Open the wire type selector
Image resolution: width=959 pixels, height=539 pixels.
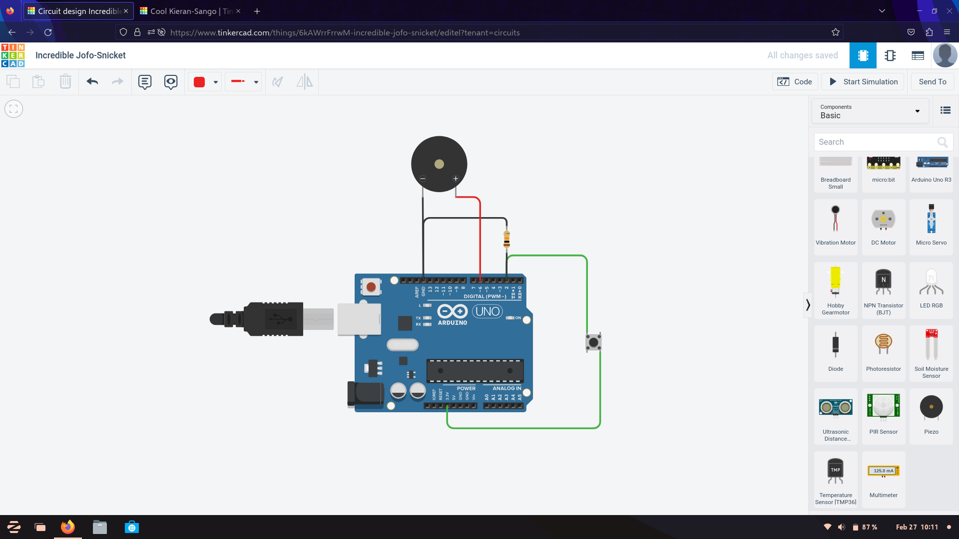pyautogui.click(x=243, y=82)
